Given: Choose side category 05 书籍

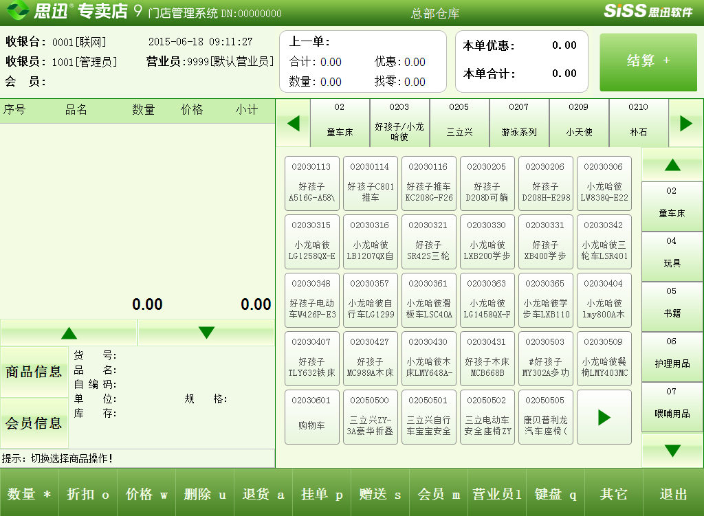Looking at the screenshot, I should coord(672,307).
